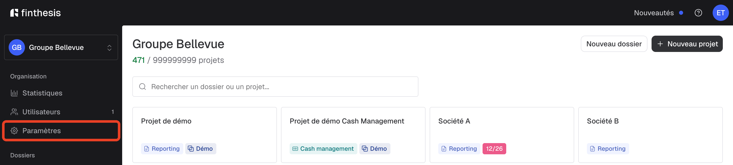Click the Nouveau projet button
733x165 pixels.
coord(687,44)
